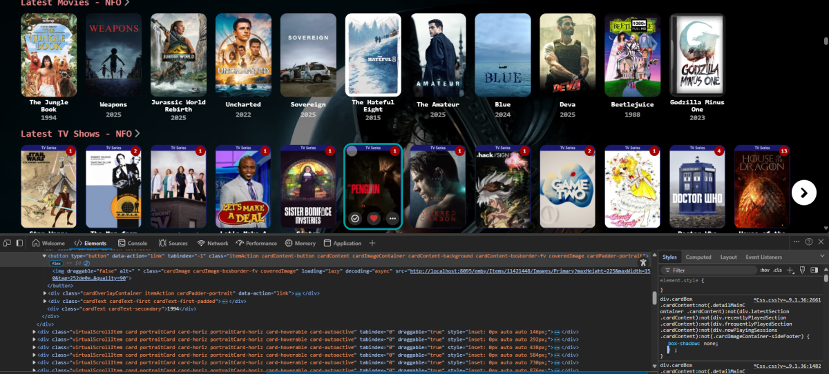Switch to the Network DevTools tab
The width and height of the screenshot is (829, 374).
click(x=213, y=243)
